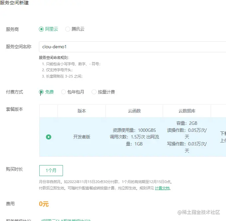Select the 包年包月 payment option
Screen dimensions: 226x221
(64, 92)
